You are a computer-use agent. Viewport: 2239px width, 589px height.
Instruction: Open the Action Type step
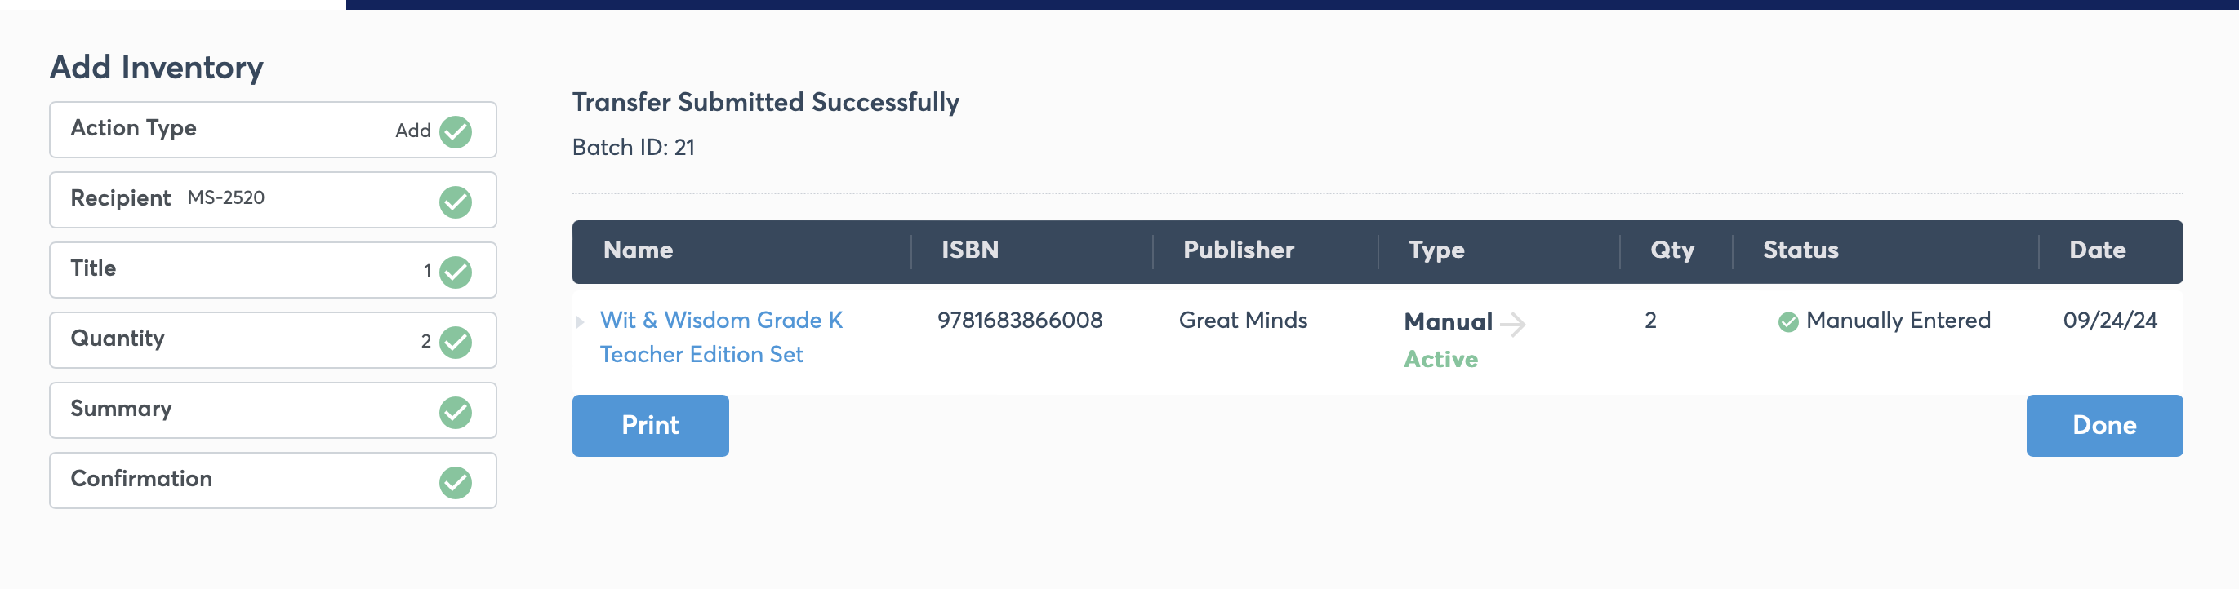pos(273,131)
